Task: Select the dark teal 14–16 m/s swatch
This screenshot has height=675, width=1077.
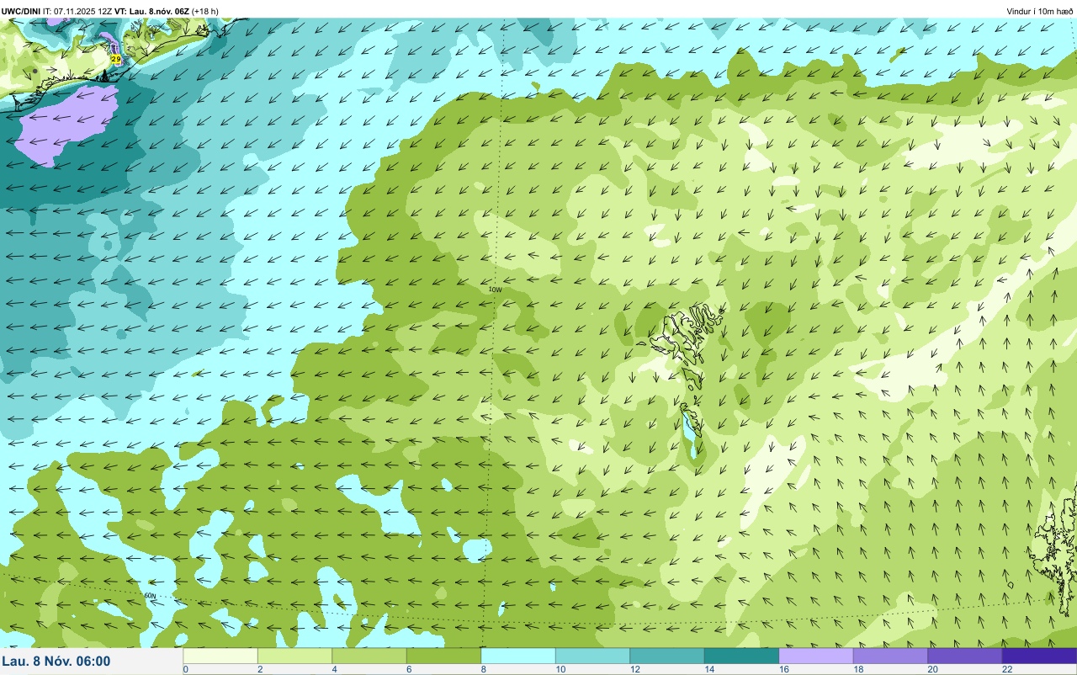Action: point(741,656)
